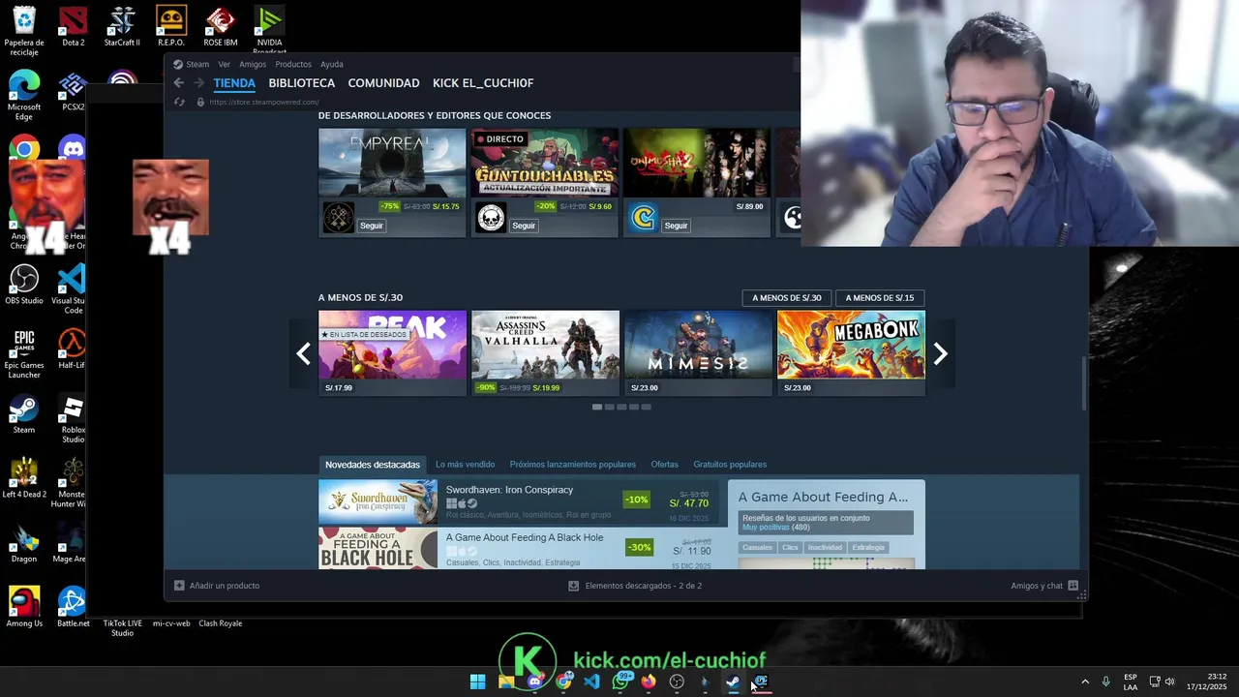The height and width of the screenshot is (697, 1239).
Task: Click Seguir under Onimusha 2
Action: click(676, 226)
